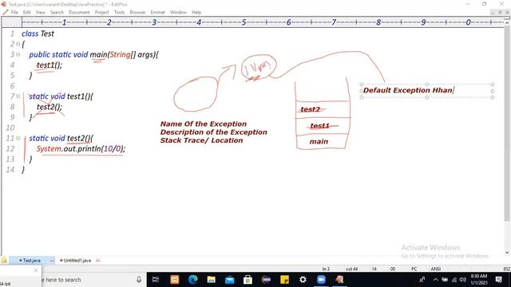Image resolution: width=511 pixels, height=287 pixels.
Task: Open the Mail app from the taskbar
Action: click(229, 280)
